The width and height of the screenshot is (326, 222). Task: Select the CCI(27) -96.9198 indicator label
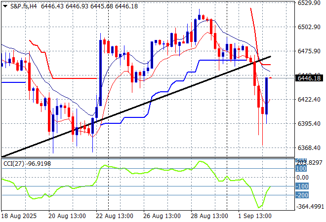point(27,164)
